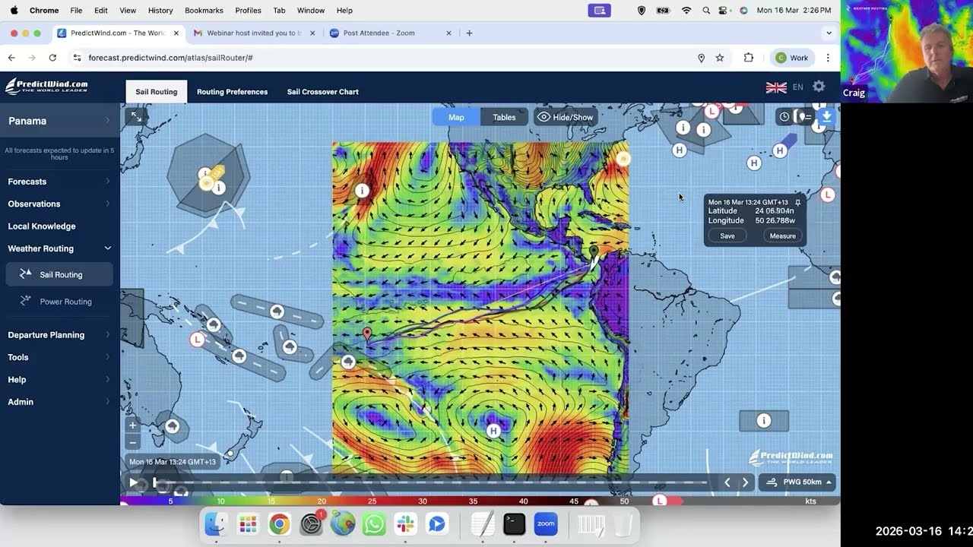
Task: Expand the Help section
Action: [59, 379]
